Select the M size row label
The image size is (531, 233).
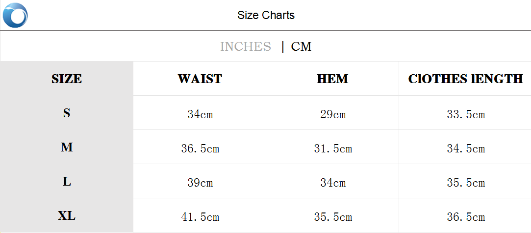tap(67, 148)
